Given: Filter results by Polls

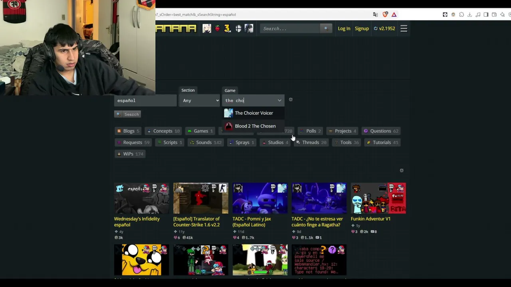Looking at the screenshot, I should (x=311, y=131).
